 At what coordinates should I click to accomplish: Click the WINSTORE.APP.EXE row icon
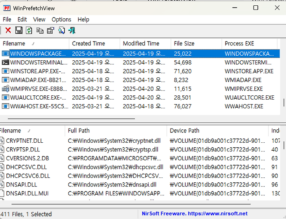pos(5,71)
